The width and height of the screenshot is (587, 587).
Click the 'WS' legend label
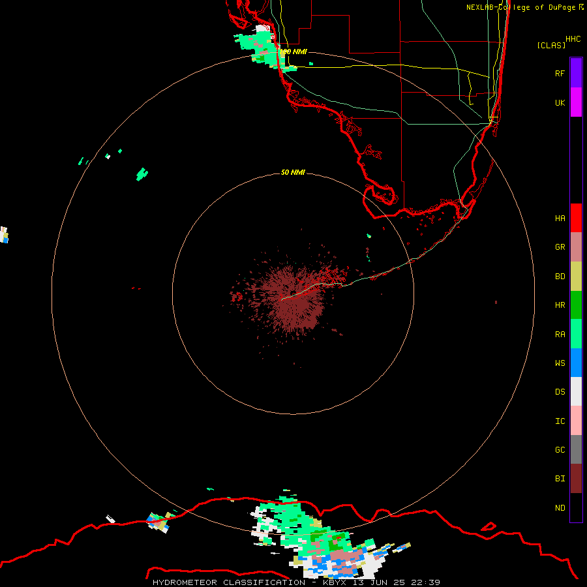point(560,363)
